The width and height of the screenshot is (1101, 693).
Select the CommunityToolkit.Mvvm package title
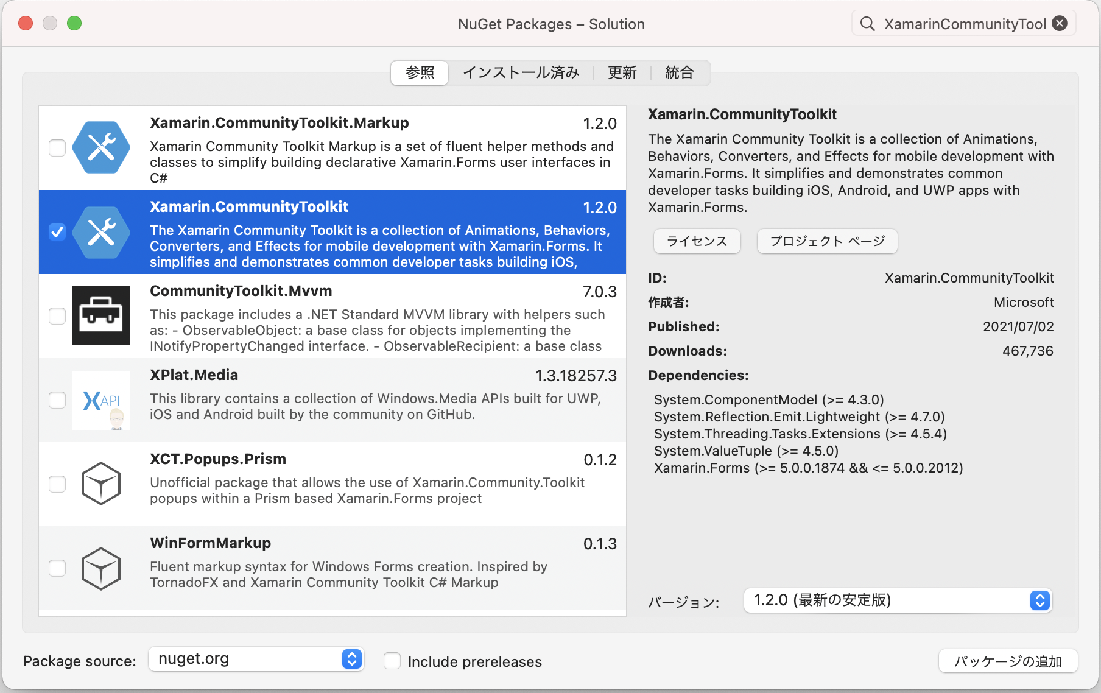[x=241, y=291]
